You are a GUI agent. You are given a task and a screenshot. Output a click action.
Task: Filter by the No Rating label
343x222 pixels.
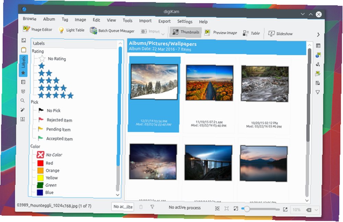[x=52, y=59]
